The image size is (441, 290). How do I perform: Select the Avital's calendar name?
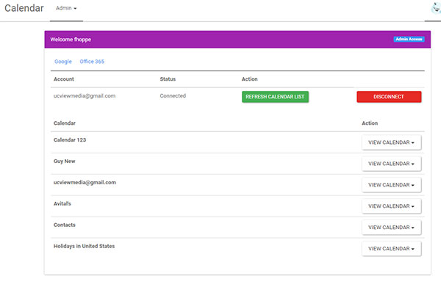[x=62, y=203]
